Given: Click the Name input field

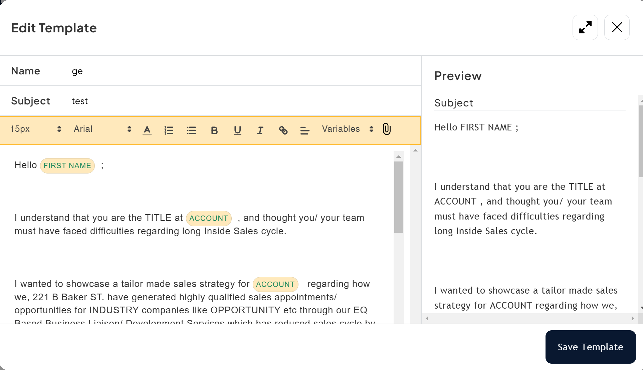Looking at the screenshot, I should (x=234, y=71).
